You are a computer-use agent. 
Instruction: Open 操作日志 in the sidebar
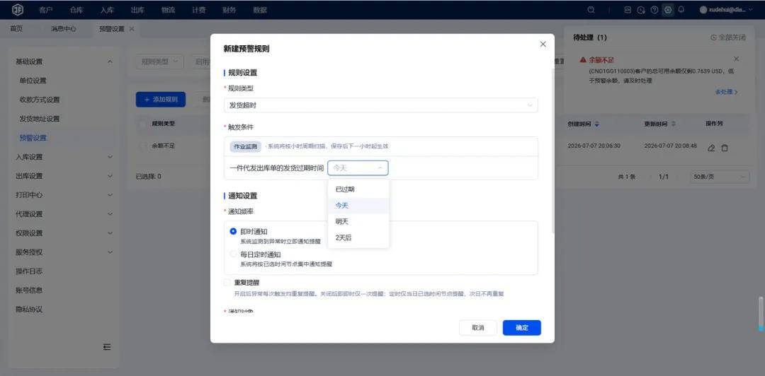click(x=29, y=271)
